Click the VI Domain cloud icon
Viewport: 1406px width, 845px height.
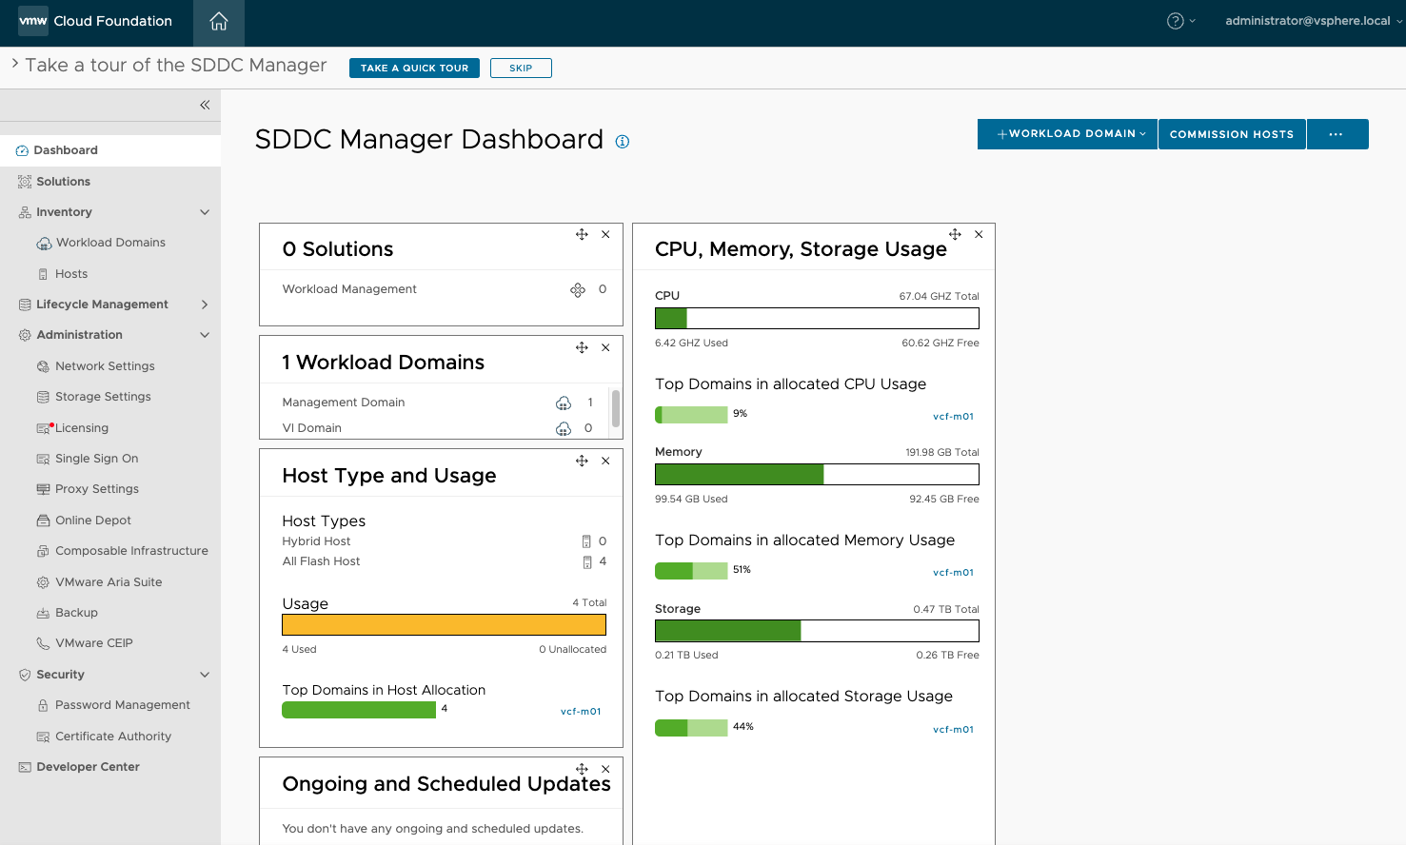(564, 428)
